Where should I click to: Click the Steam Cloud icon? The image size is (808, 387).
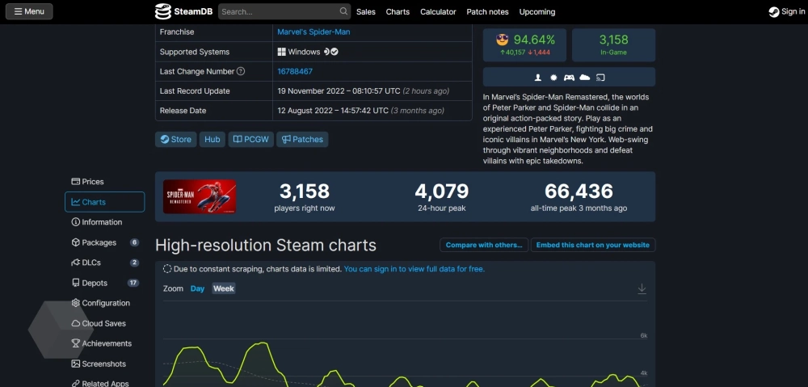tap(584, 78)
